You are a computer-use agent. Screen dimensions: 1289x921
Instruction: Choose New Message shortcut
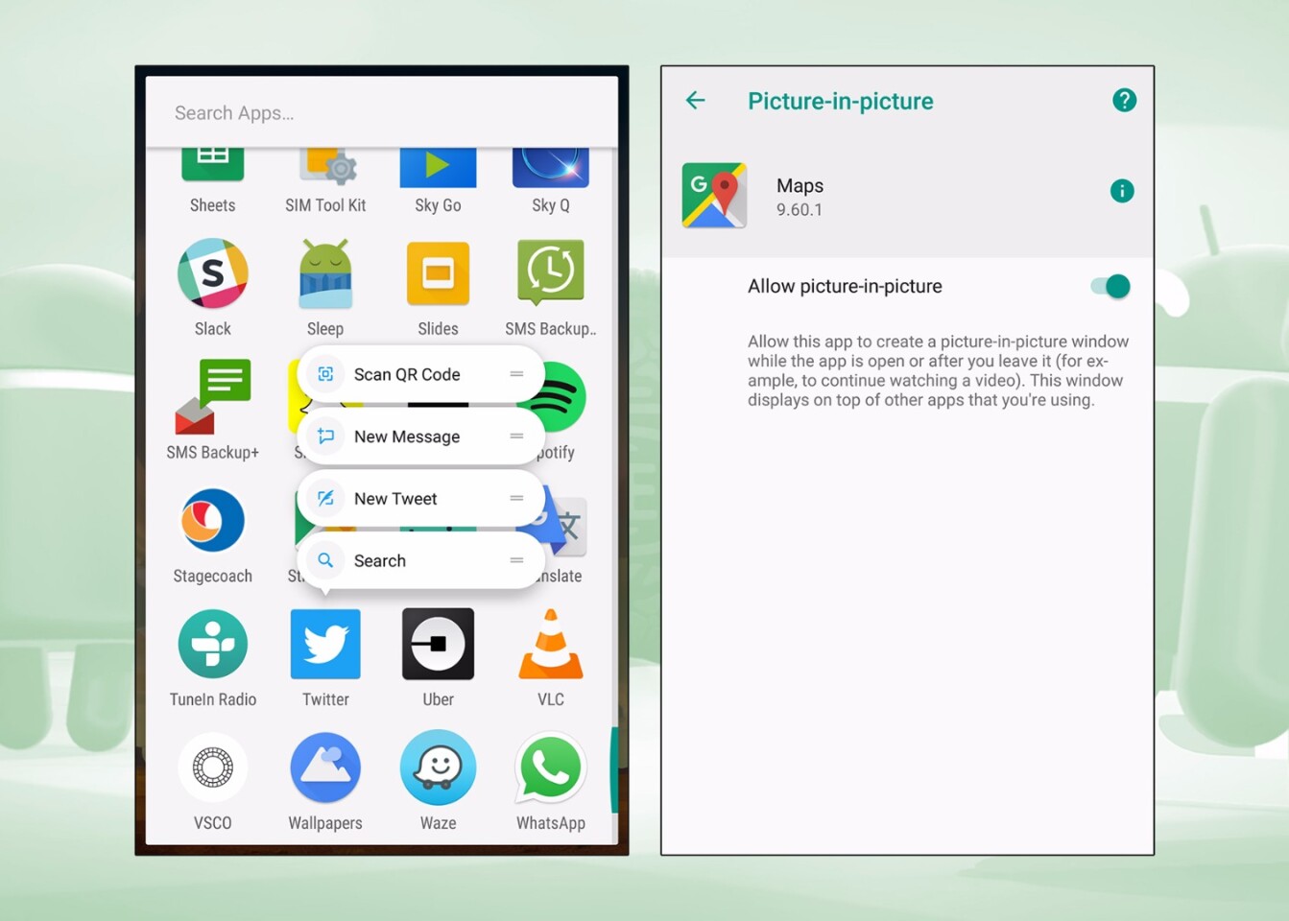pos(420,437)
